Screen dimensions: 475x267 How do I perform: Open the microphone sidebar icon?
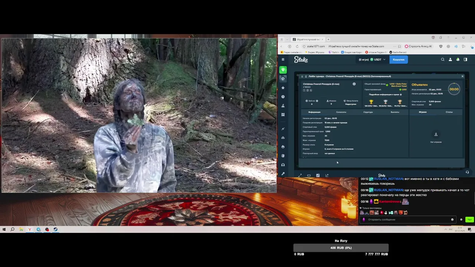point(283,174)
